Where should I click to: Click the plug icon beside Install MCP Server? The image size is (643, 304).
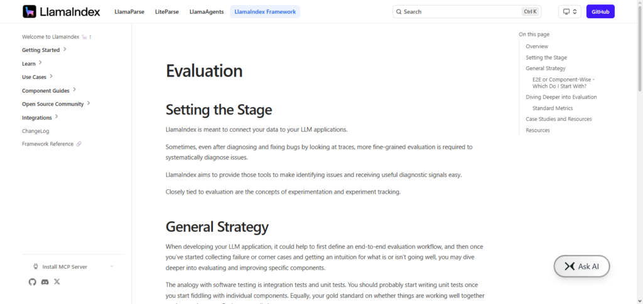[x=36, y=267]
